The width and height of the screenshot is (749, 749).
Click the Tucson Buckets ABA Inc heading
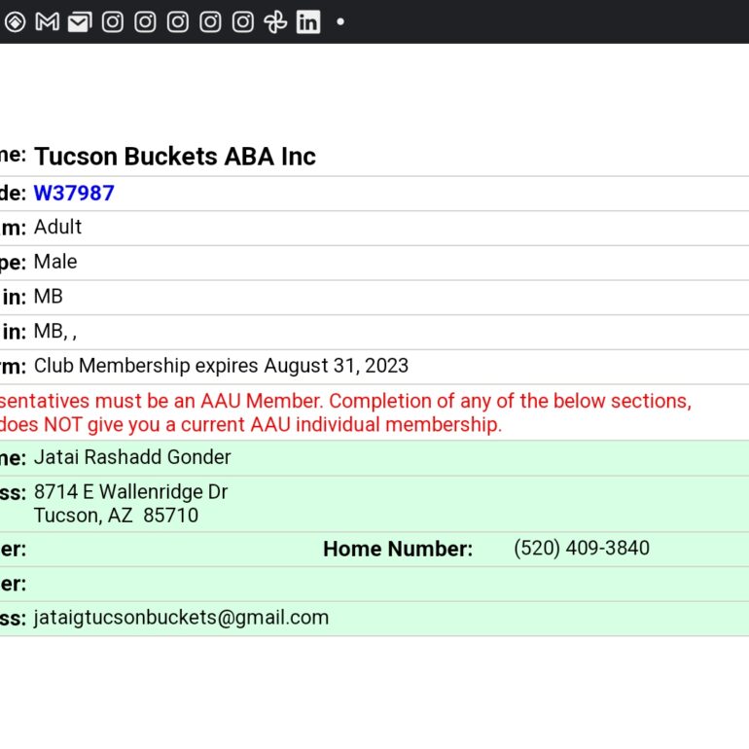point(175,157)
